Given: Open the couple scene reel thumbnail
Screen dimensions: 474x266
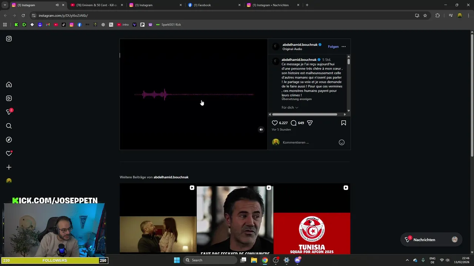Looking at the screenshot, I should click(158, 219).
